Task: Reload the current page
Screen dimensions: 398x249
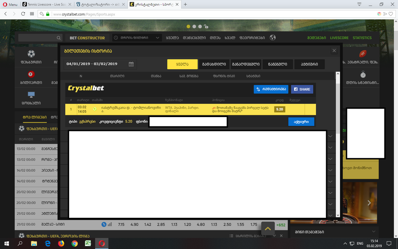Action: tap(23, 14)
